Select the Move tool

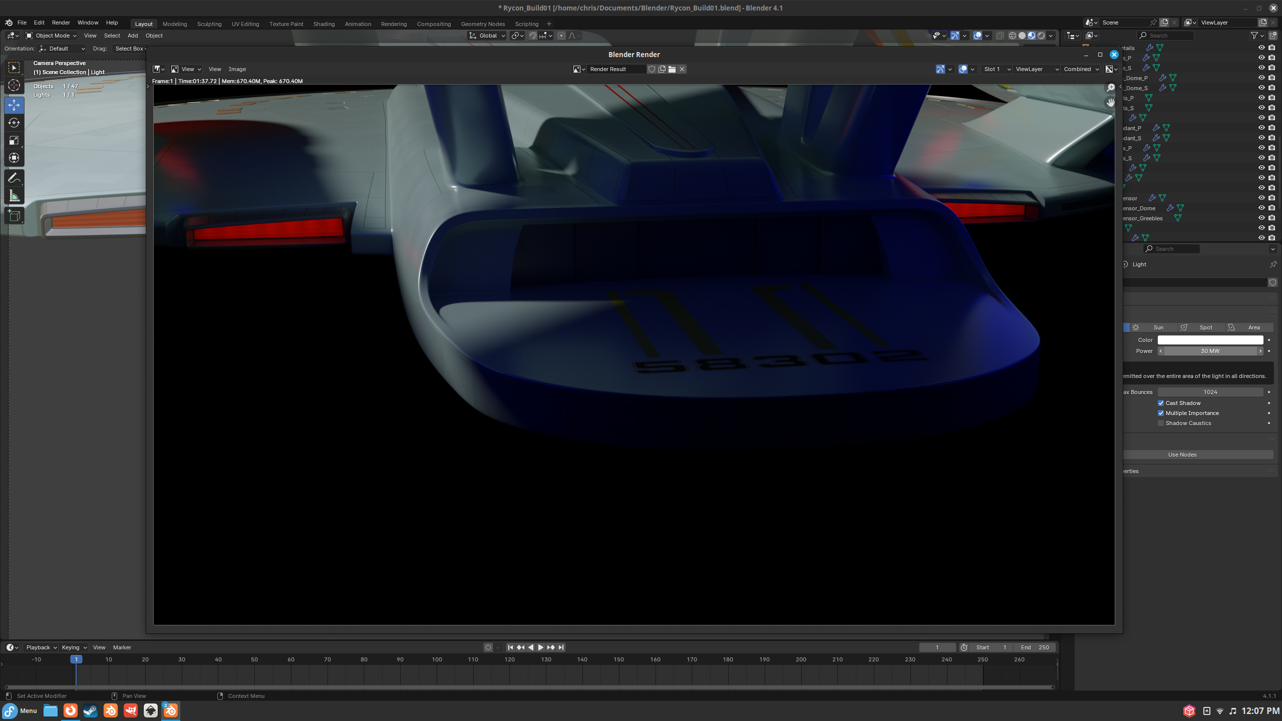14,105
